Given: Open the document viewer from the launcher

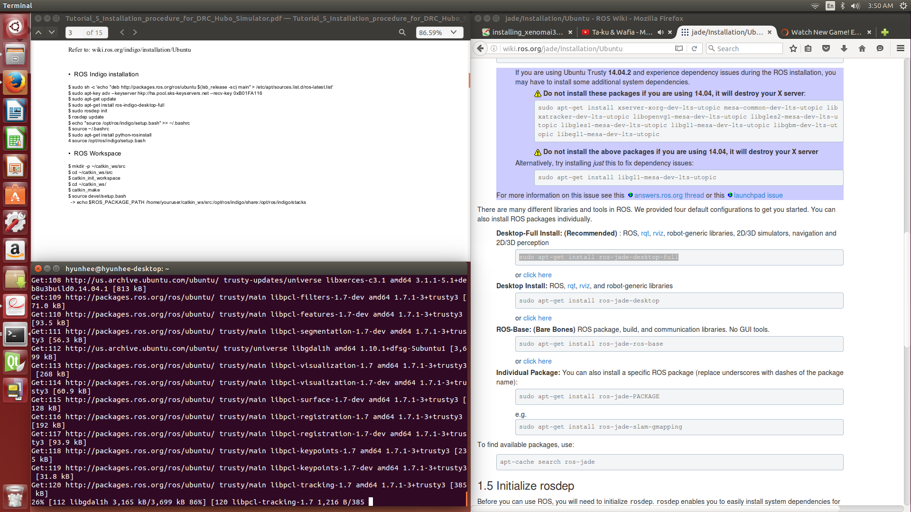Looking at the screenshot, I should [x=15, y=306].
